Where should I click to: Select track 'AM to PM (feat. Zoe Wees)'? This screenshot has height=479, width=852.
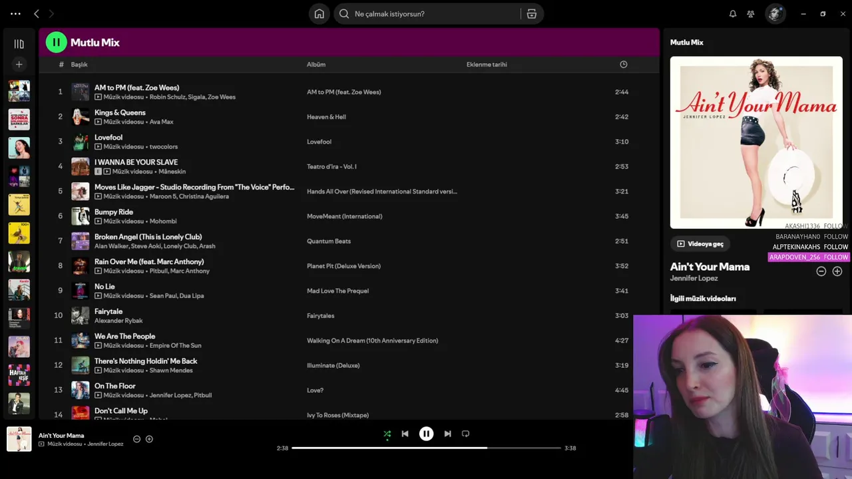pyautogui.click(x=136, y=87)
